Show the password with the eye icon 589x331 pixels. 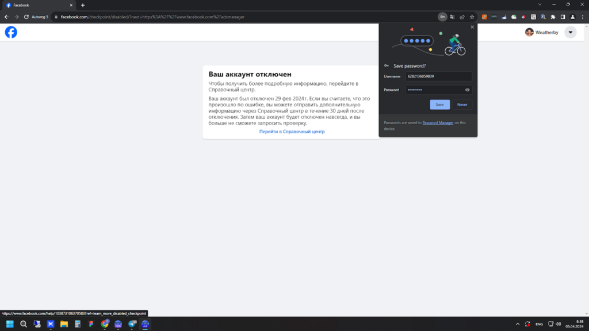(467, 90)
